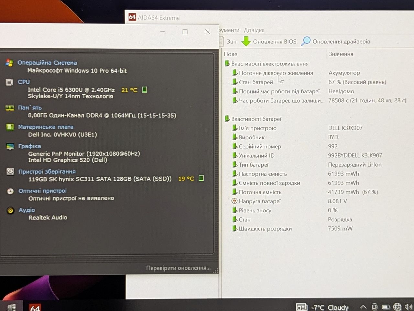Click the Аудіо speaker icon
The width and height of the screenshot is (414, 311).
10,211
